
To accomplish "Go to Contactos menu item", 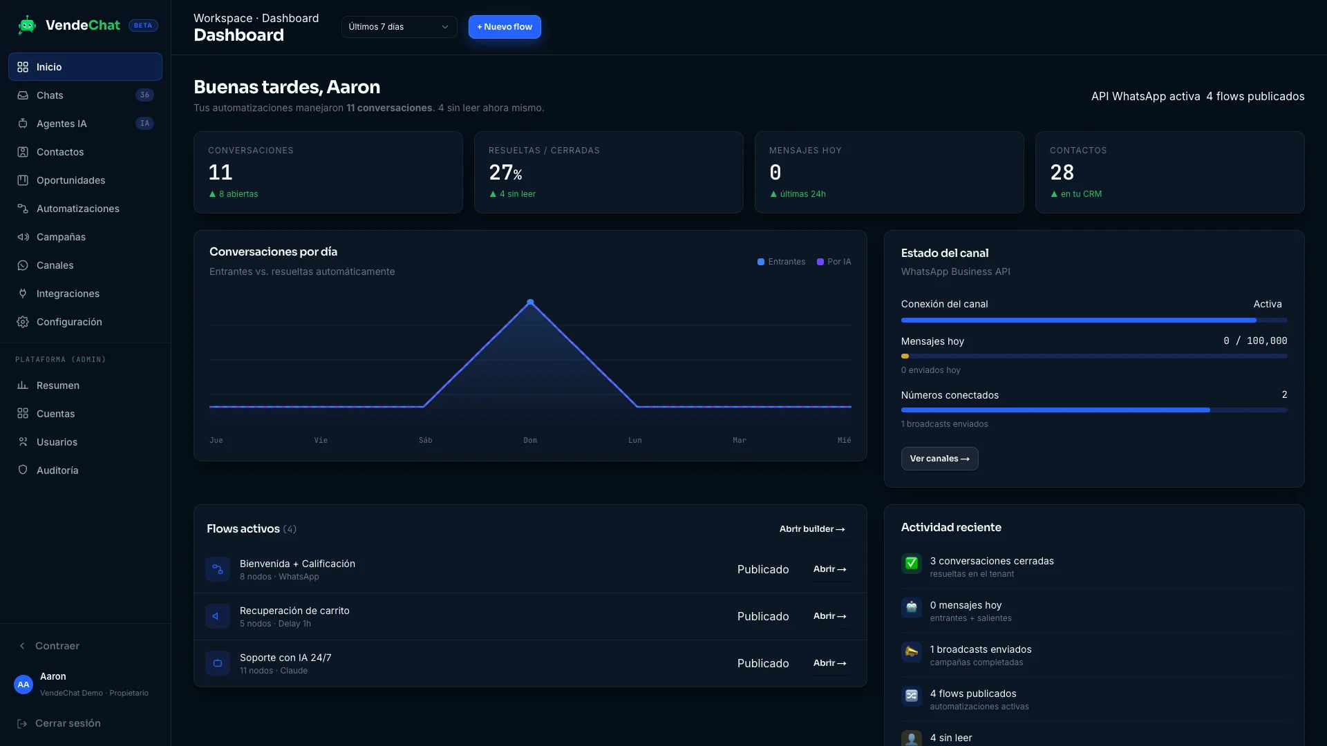I will click(85, 152).
